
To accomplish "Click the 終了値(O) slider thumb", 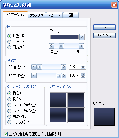I will (x=58, y=76).
